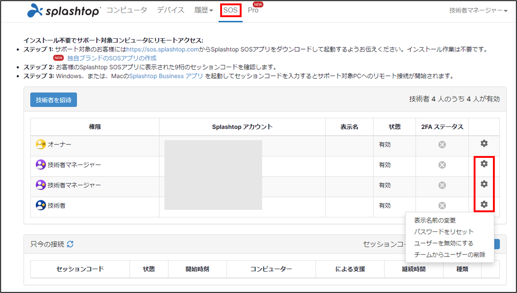The height and width of the screenshot is (293, 517).
Task: Open the 技術者マネージャー account dropdown
Action: (478, 11)
